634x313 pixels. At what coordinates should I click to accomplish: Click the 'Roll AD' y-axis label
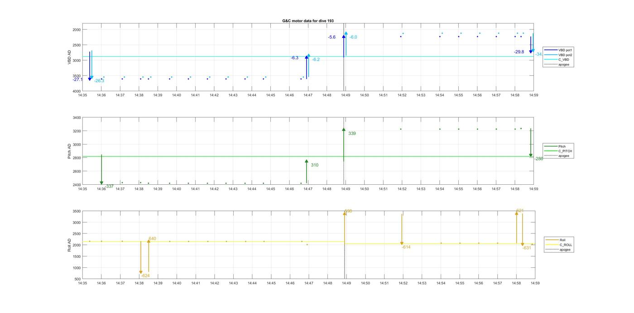pos(70,245)
